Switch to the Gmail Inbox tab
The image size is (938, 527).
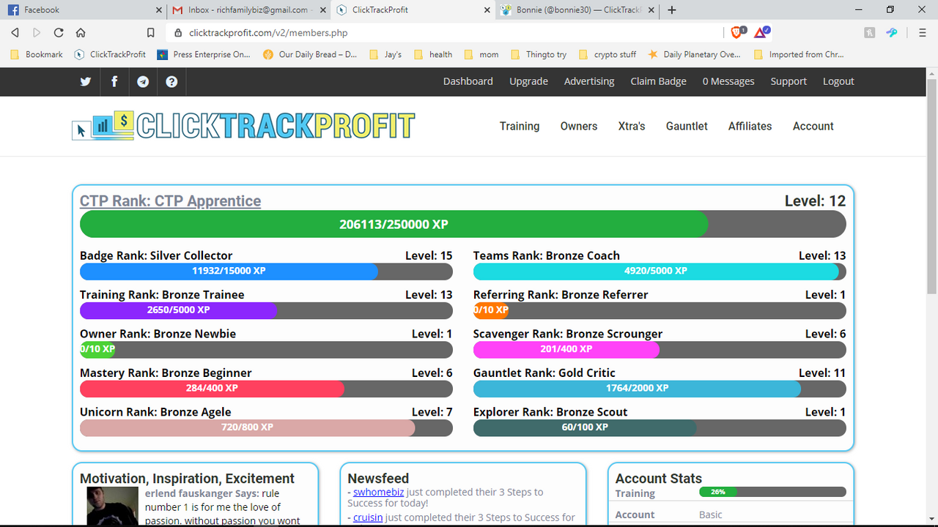[x=248, y=10]
